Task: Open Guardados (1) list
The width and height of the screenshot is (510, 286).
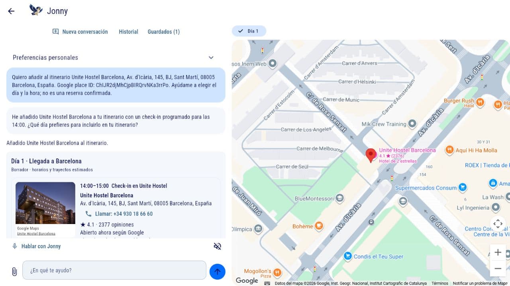Action: (x=163, y=32)
